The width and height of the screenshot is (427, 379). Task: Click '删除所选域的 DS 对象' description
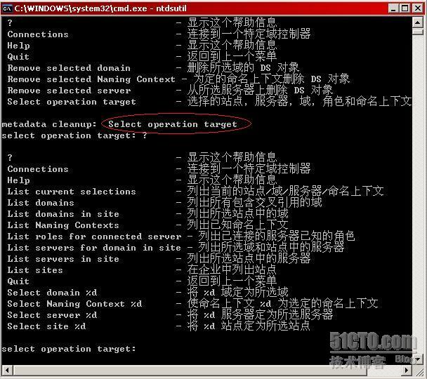[x=243, y=68]
